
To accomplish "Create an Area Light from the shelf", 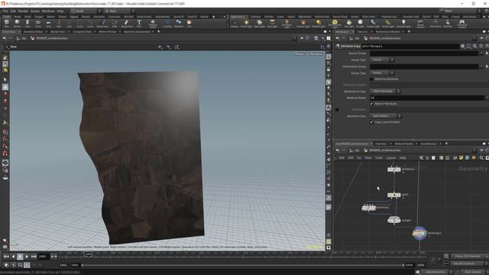I will pos(272,24).
